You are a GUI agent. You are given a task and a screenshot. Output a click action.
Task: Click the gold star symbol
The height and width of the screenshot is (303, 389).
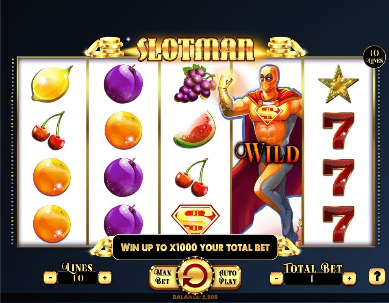(x=338, y=84)
